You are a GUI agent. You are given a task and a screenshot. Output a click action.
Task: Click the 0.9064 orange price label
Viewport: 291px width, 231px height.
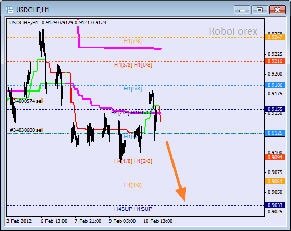(x=275, y=181)
